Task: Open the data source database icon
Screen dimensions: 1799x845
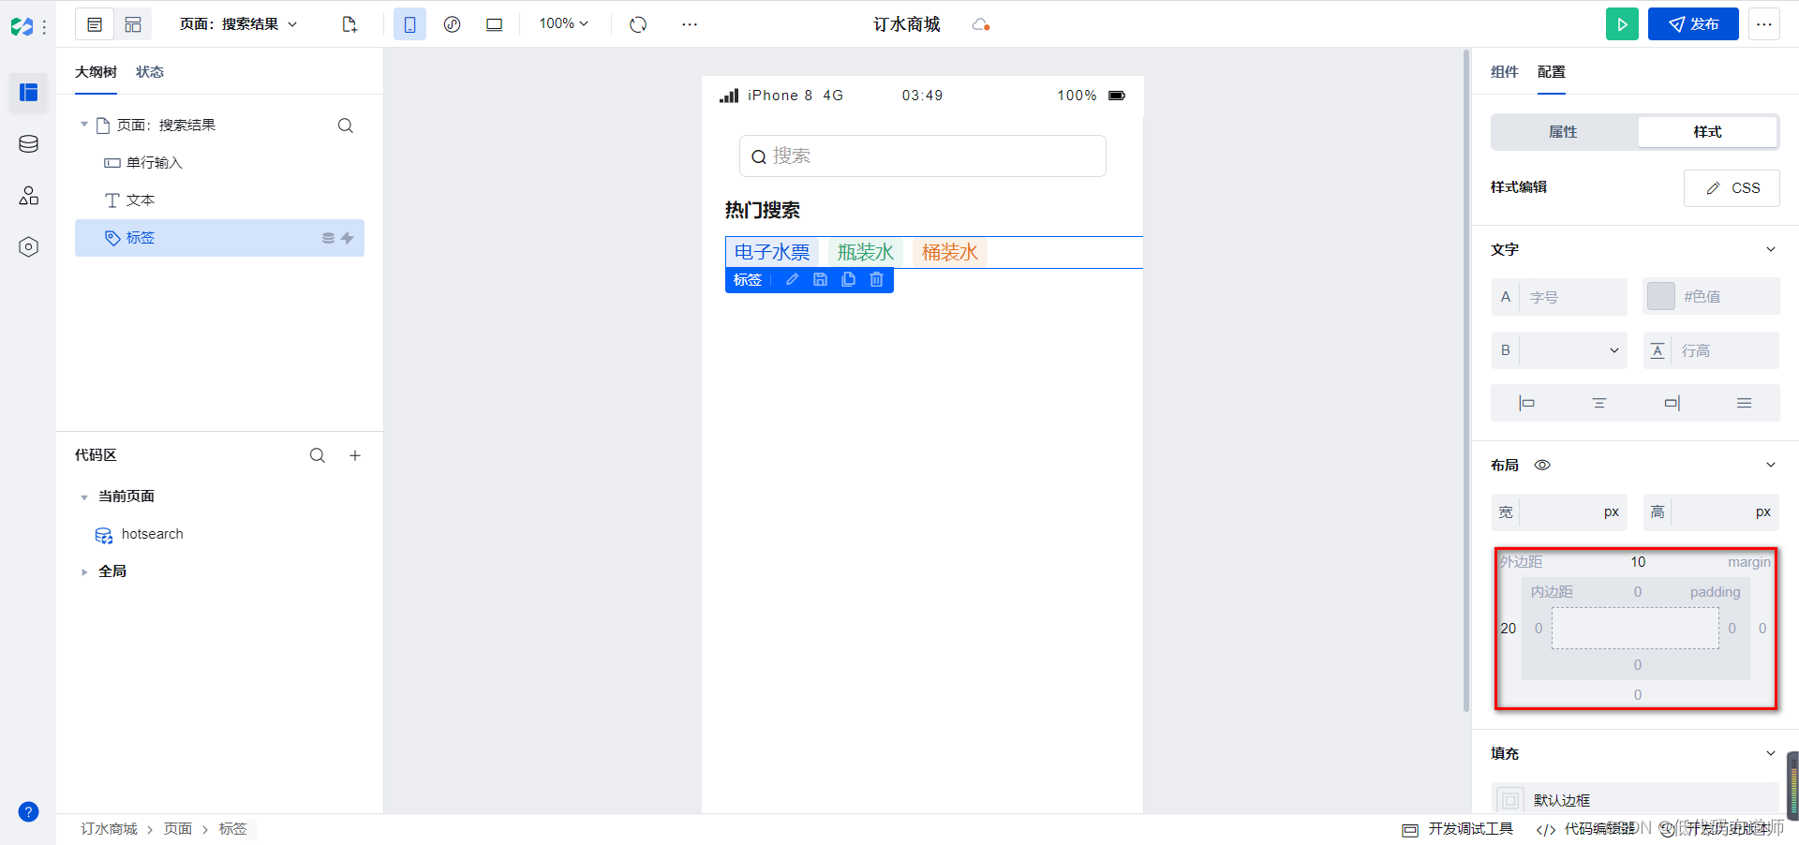Action: (28, 143)
